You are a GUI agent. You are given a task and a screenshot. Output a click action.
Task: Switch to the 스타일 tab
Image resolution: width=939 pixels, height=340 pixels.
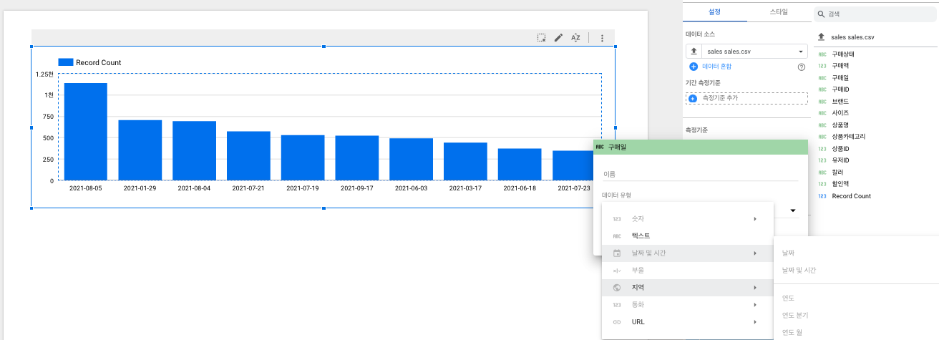click(x=779, y=12)
